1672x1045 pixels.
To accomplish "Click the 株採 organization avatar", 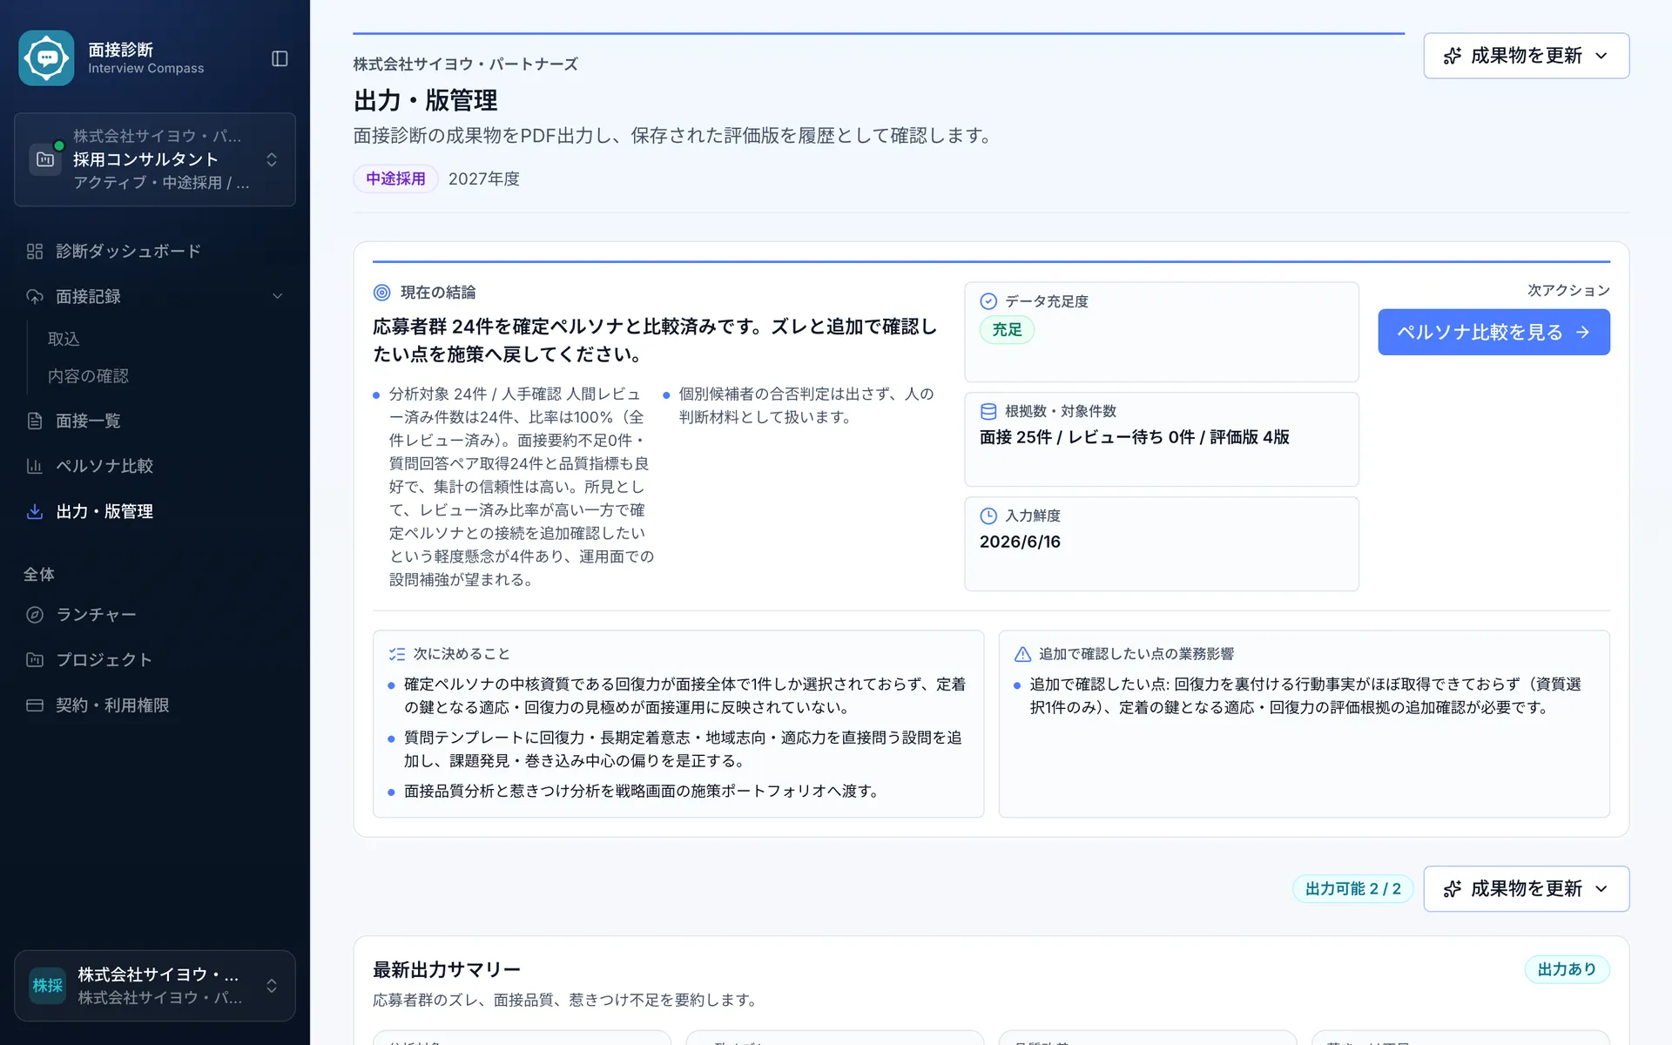I will click(x=47, y=986).
